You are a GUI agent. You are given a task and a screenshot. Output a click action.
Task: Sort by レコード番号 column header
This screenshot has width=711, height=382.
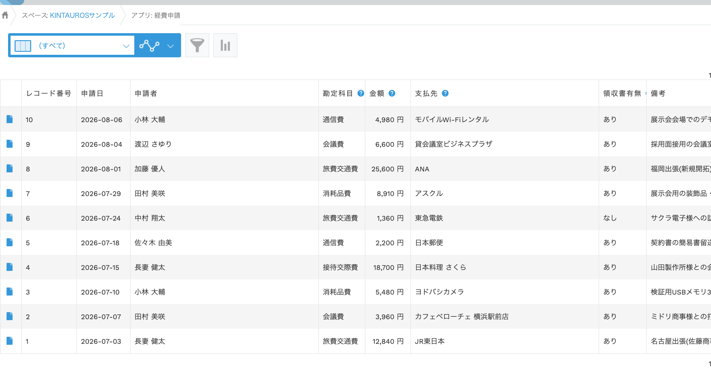49,93
